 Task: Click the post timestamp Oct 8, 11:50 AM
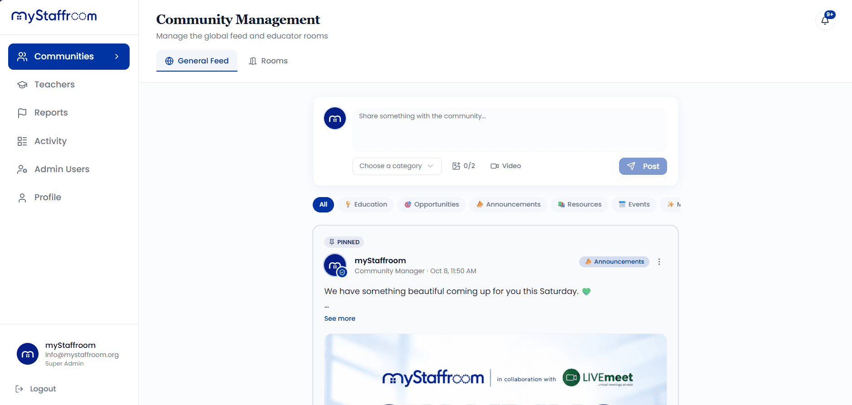453,271
